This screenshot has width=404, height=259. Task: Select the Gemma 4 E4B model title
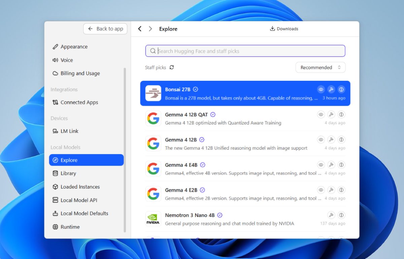(181, 165)
